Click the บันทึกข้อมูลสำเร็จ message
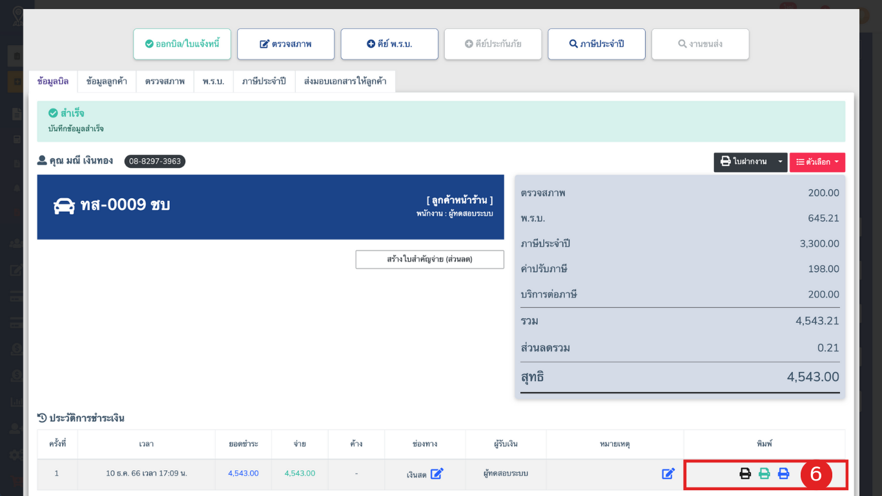Screen dimensions: 882x496 point(76,129)
